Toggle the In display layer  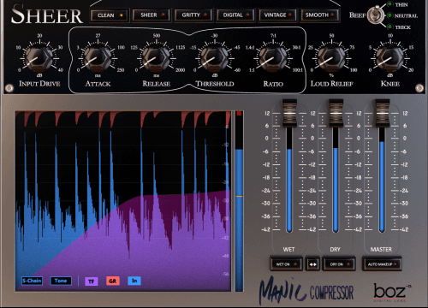pyautogui.click(x=134, y=281)
